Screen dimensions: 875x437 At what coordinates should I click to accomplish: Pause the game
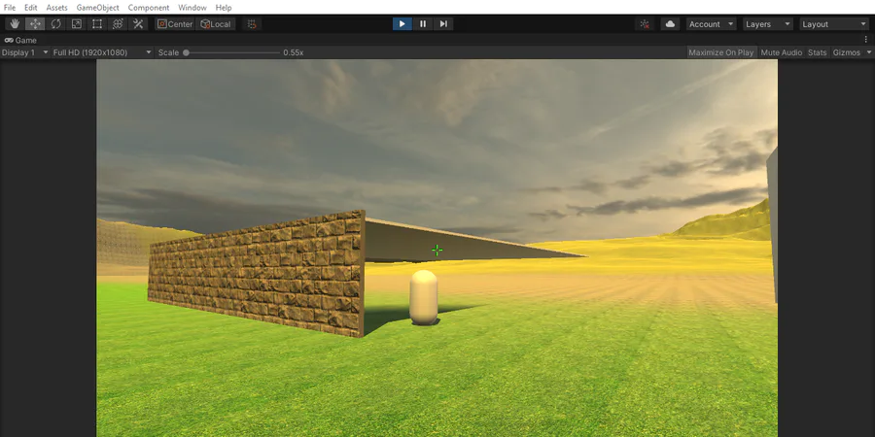[x=423, y=24]
